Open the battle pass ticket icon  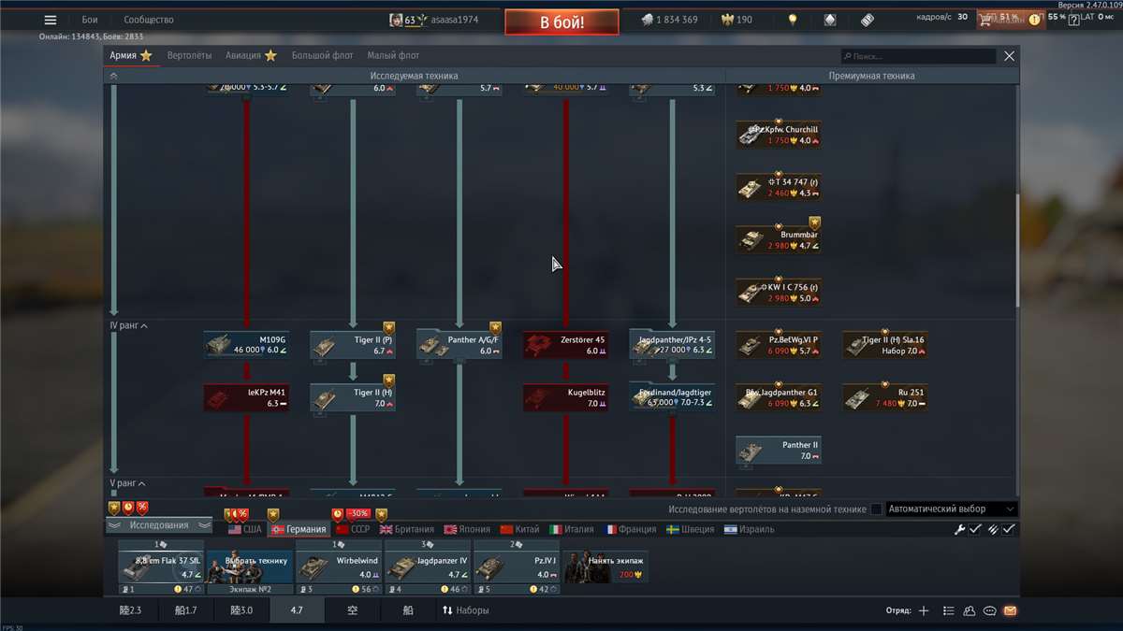(868, 20)
